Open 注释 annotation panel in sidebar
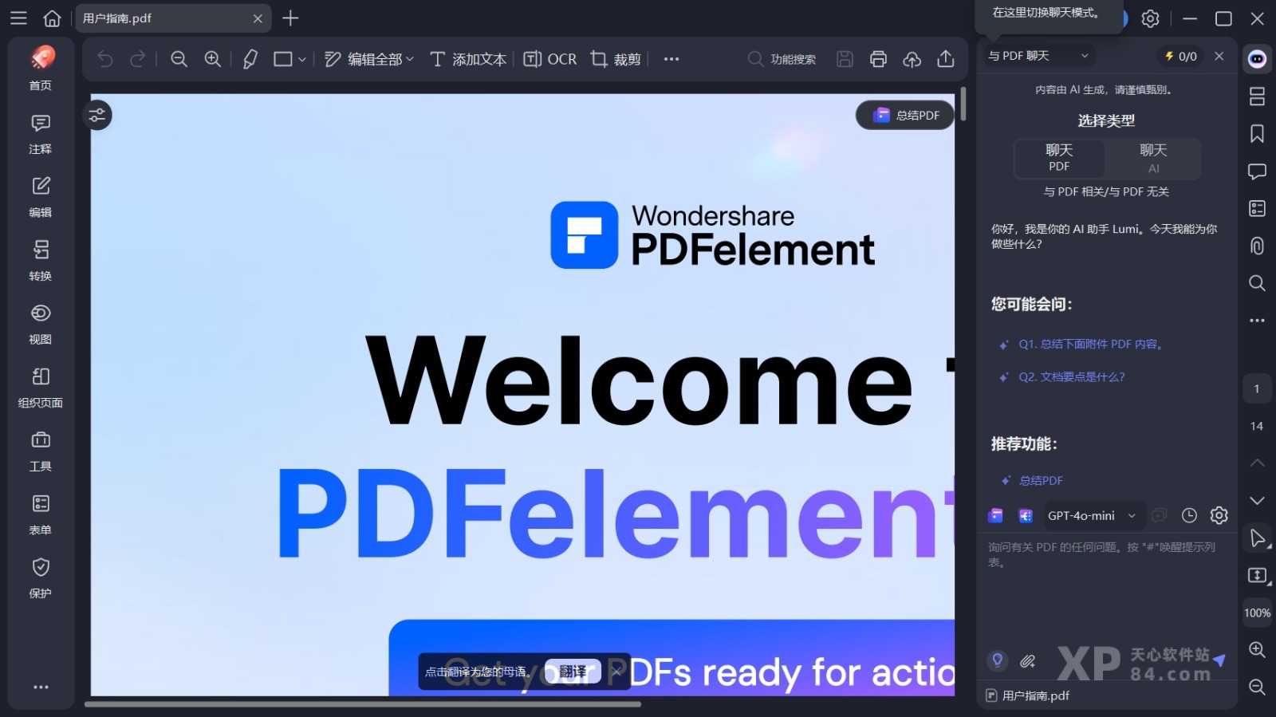Viewport: 1276px width, 717px height. click(x=41, y=134)
